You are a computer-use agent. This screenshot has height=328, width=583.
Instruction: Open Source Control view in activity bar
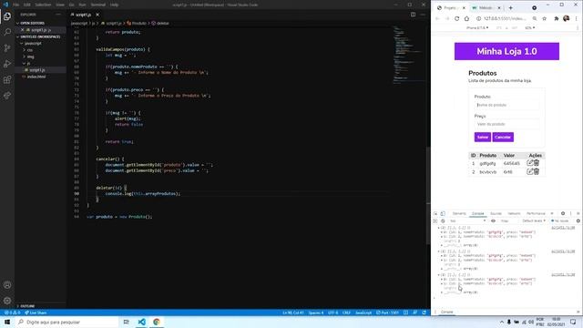[x=7, y=48]
